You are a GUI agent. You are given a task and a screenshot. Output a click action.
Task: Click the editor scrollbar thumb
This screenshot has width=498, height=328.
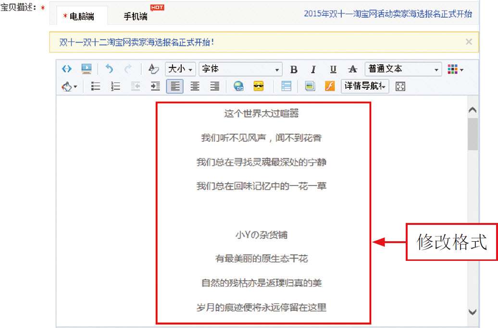pyautogui.click(x=473, y=134)
